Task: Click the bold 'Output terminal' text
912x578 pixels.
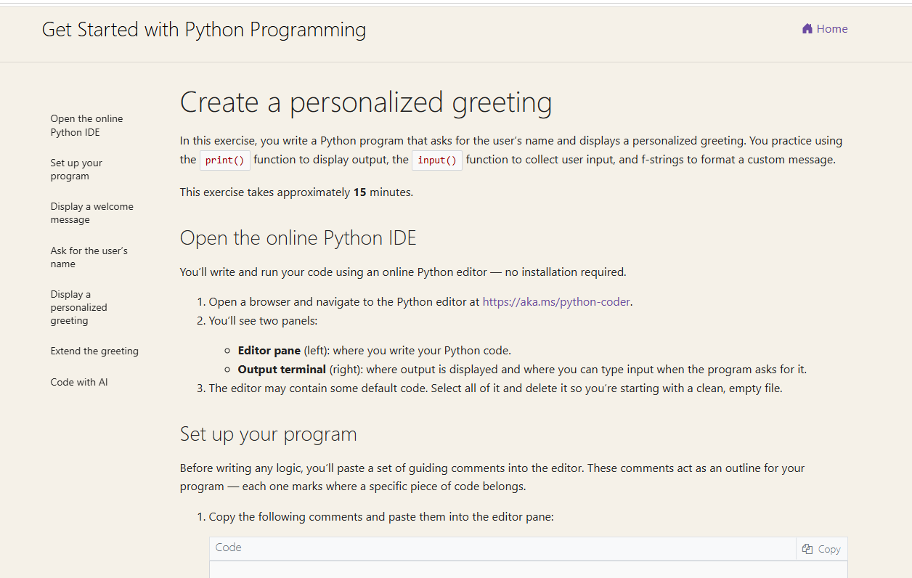Action: (282, 369)
